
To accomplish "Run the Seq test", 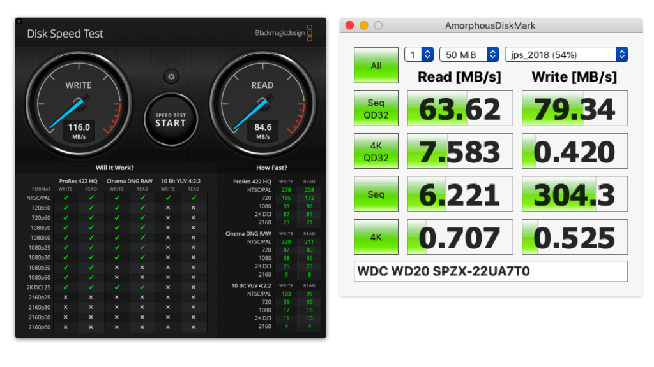I will coord(376,194).
